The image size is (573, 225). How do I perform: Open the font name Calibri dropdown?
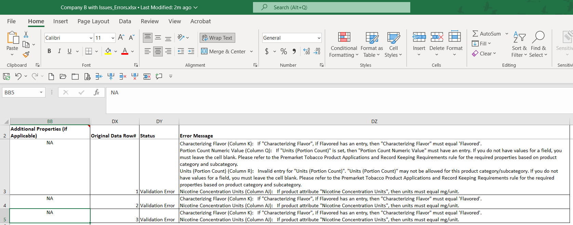tap(91, 38)
